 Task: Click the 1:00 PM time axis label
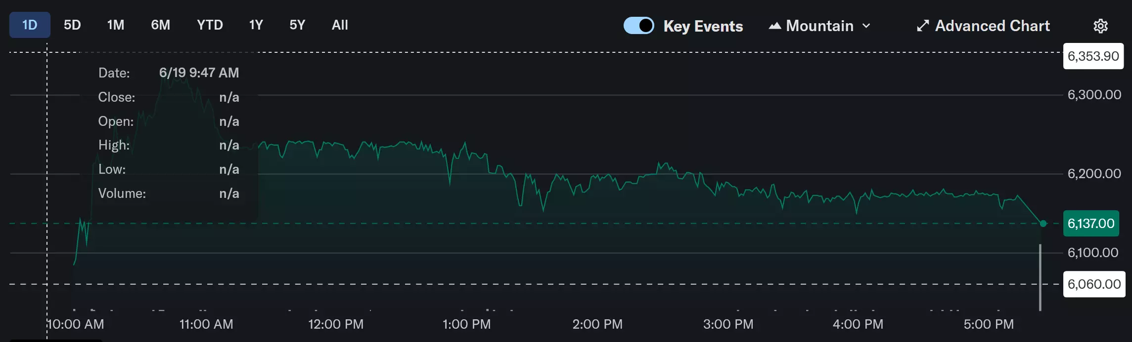click(466, 324)
